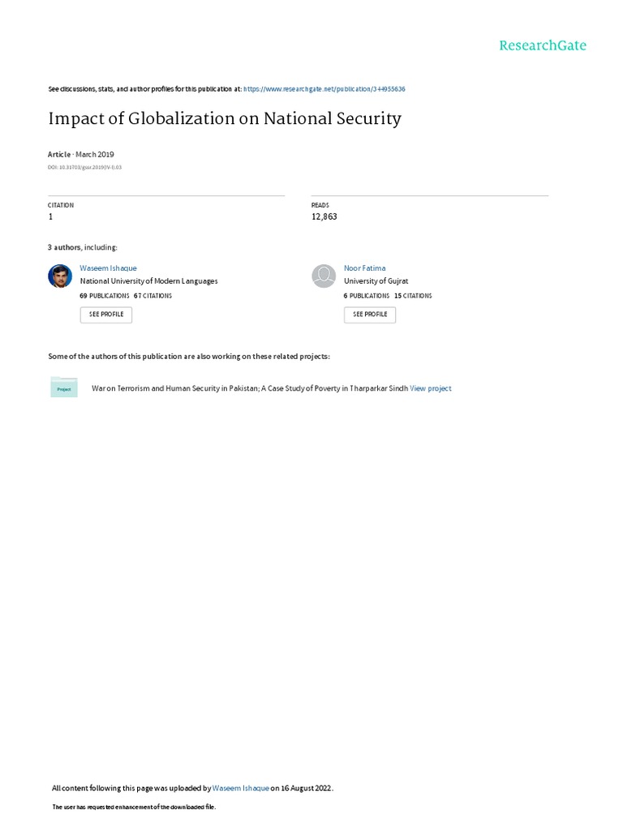
Task: Click the green Project folder icon
Action: click(x=64, y=388)
